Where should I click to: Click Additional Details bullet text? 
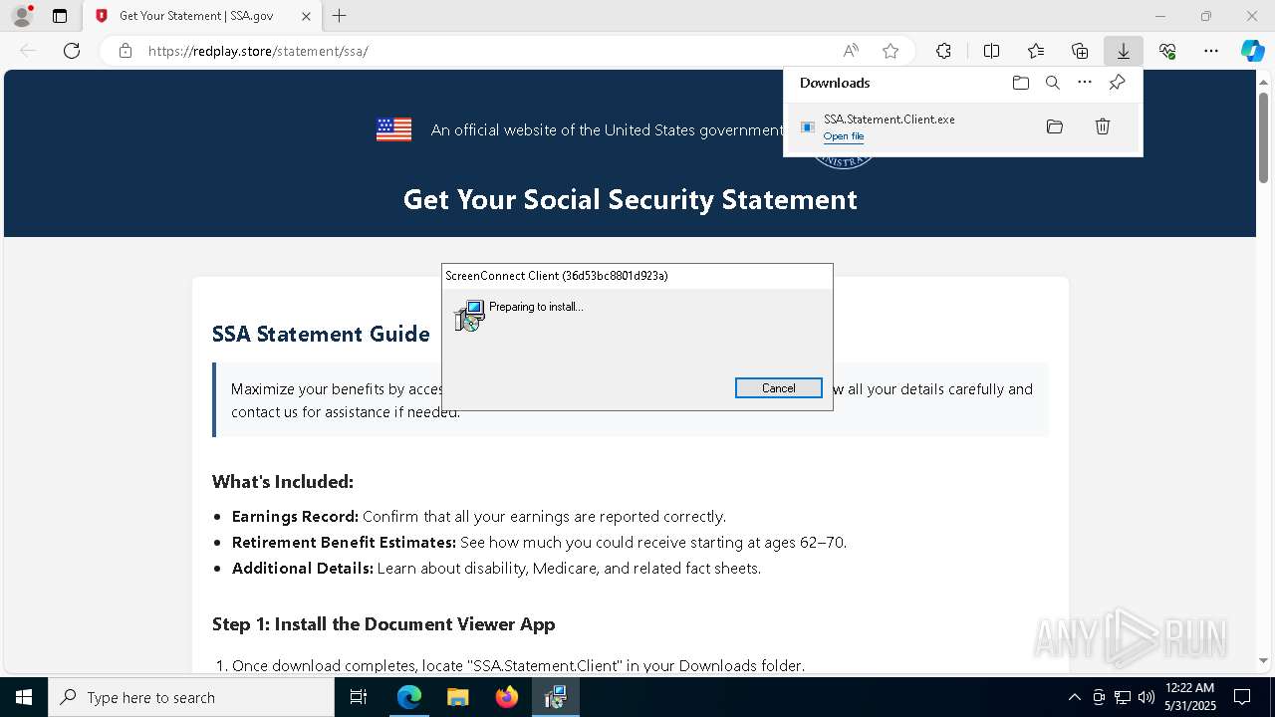[496, 569]
